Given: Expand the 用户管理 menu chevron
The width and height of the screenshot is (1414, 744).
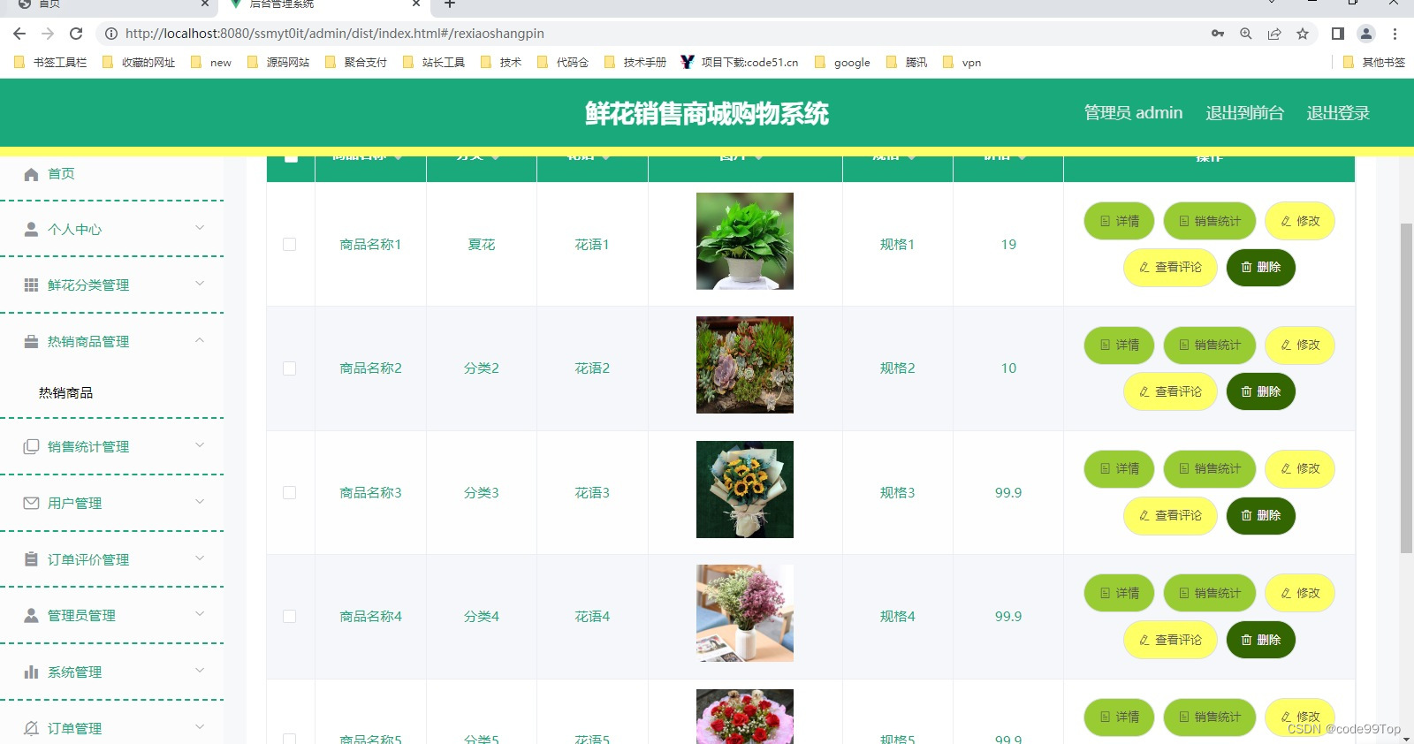Looking at the screenshot, I should (200, 502).
